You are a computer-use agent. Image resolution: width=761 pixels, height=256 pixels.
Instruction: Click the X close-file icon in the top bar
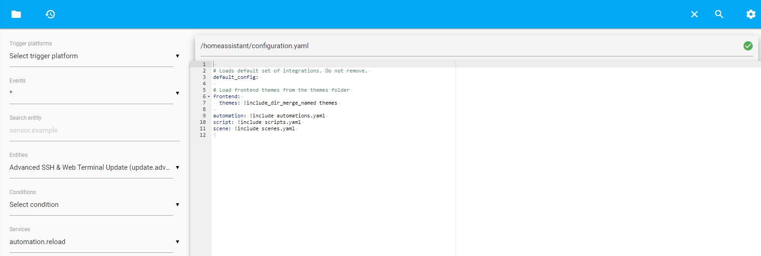point(694,14)
